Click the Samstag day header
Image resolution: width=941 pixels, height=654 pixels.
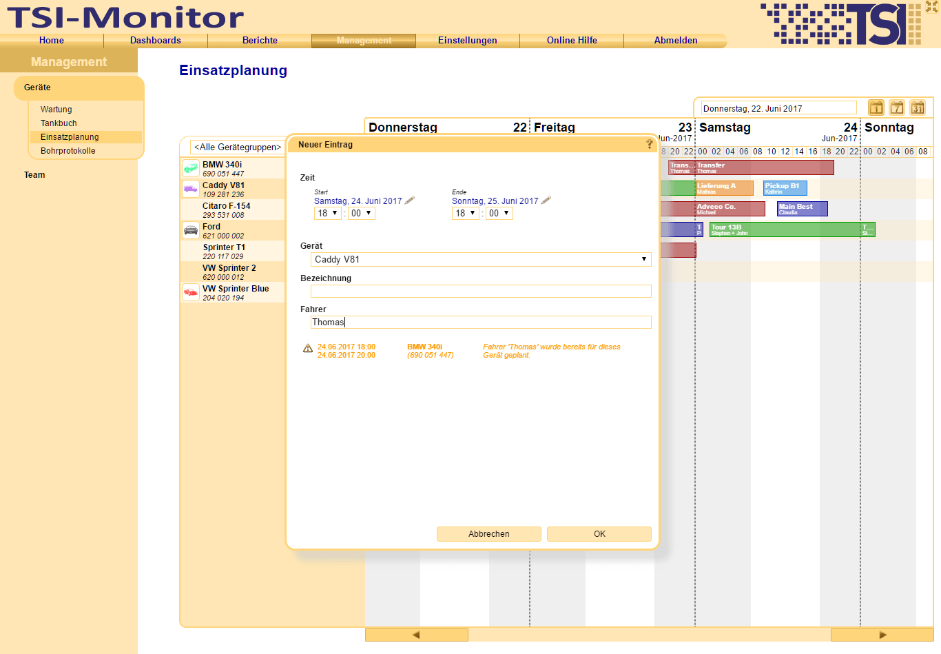[725, 127]
